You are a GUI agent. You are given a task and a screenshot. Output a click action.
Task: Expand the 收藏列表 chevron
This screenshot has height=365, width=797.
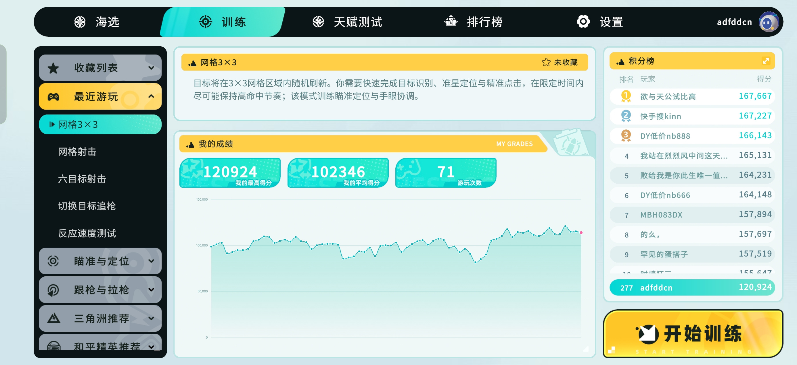point(151,68)
